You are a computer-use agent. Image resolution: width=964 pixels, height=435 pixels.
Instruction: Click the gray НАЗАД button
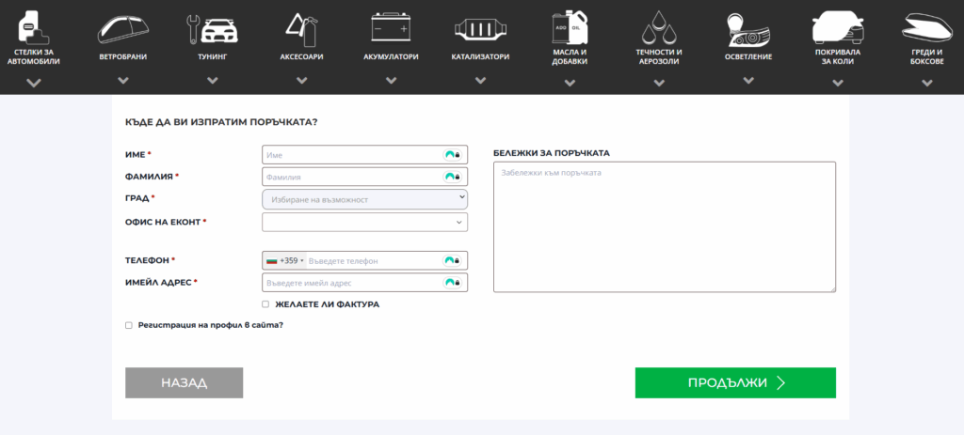point(184,382)
